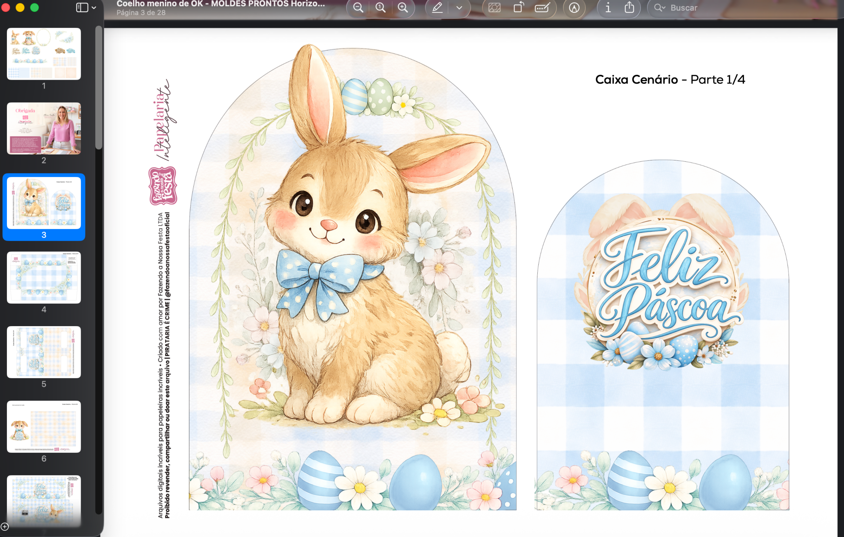Toggle the sidebar view button
Viewport: 844px width, 537px height.
tap(82, 8)
